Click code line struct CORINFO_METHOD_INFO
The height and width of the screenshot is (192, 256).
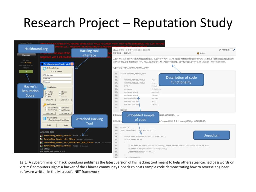pyautogui.click(x=133, y=74)
